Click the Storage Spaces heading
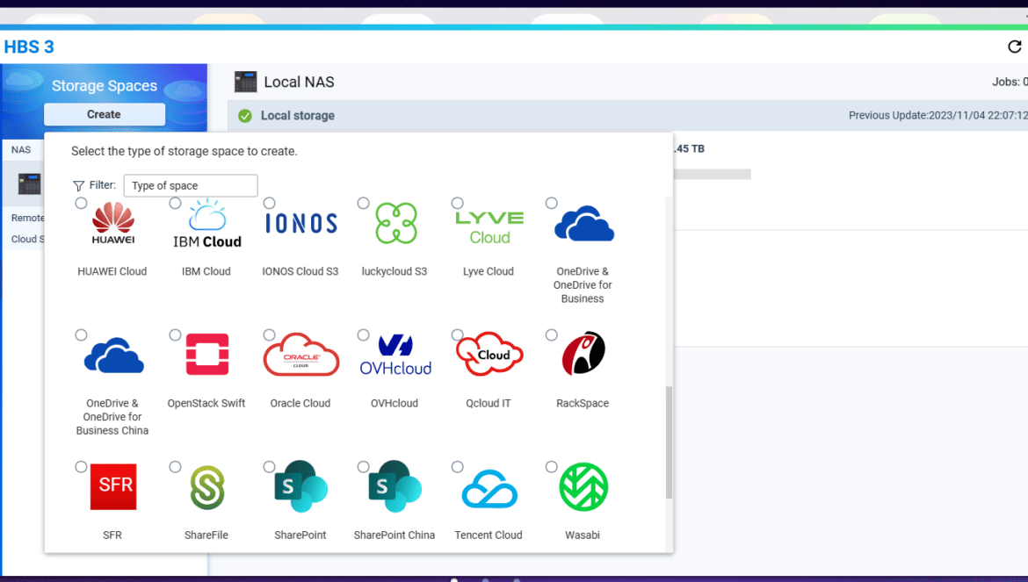The height and width of the screenshot is (582, 1028). (105, 86)
